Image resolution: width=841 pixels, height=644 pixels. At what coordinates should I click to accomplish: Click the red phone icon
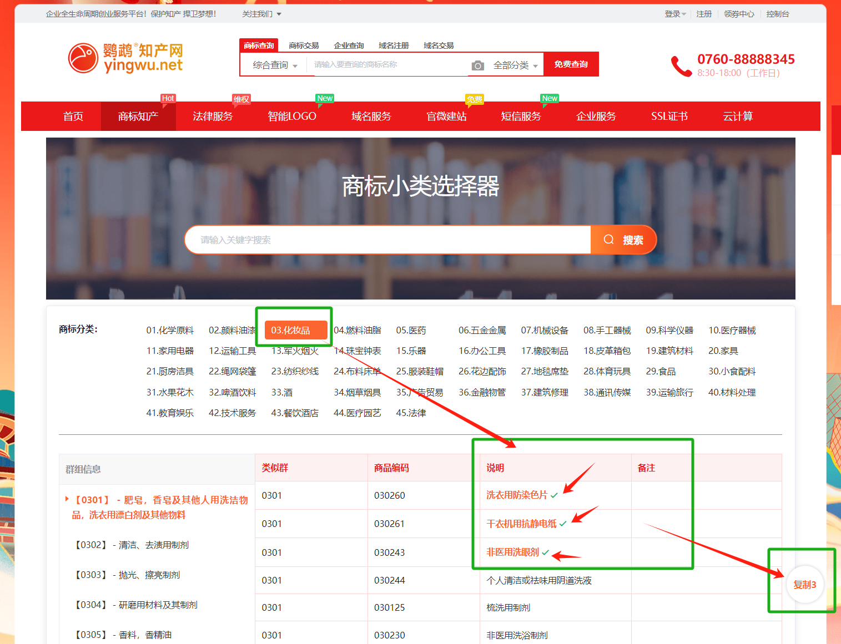click(681, 66)
